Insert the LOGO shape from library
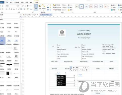122x95 pixels. pos(16,56)
